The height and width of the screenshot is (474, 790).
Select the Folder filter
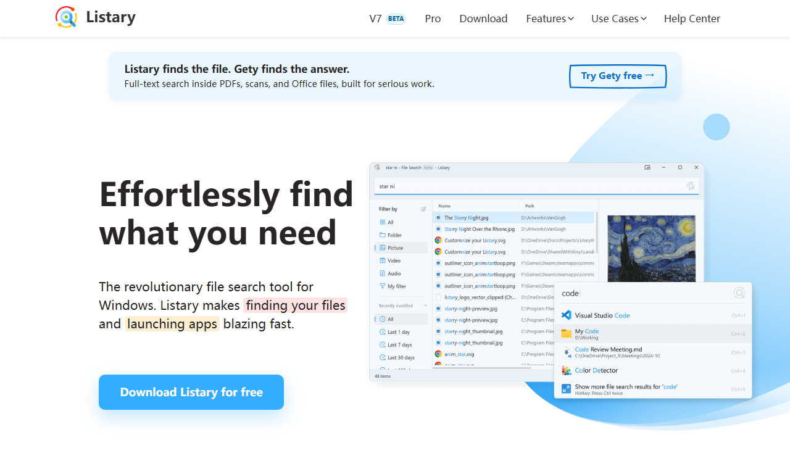coord(401,235)
